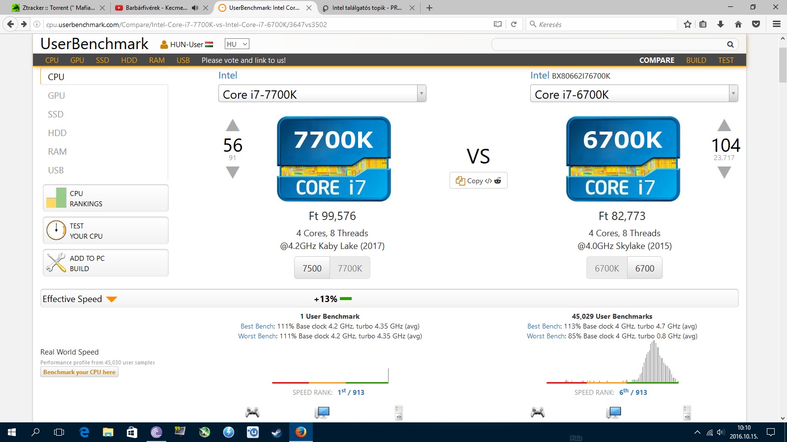This screenshot has height=442, width=787.
Task: Open a new browser tab
Action: click(x=429, y=8)
